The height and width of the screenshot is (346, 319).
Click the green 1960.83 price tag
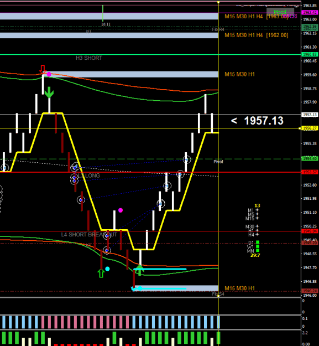(x=310, y=54)
